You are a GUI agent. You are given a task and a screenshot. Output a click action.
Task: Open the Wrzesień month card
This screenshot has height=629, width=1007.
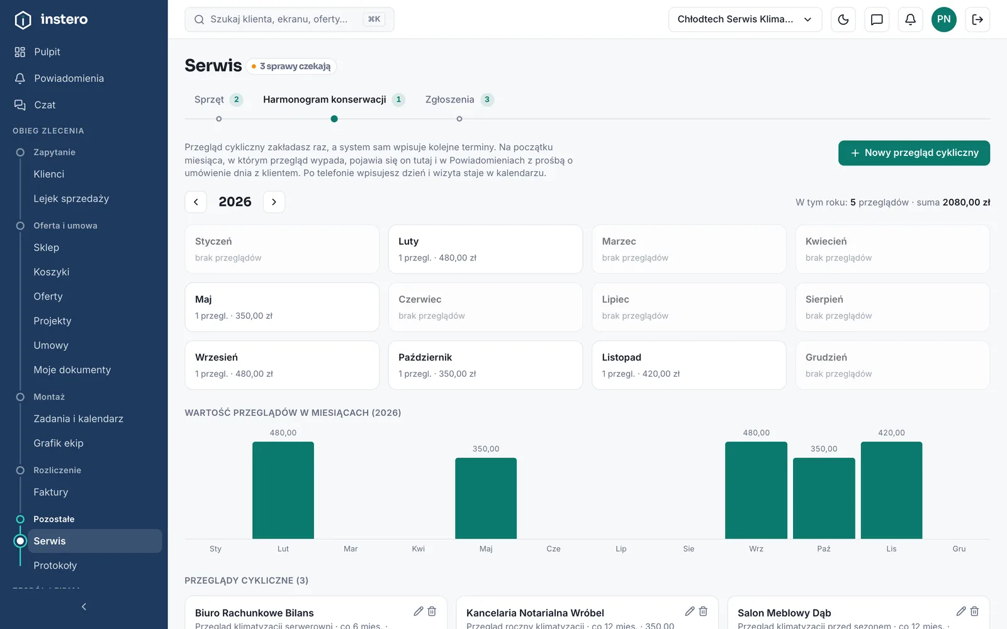282,365
